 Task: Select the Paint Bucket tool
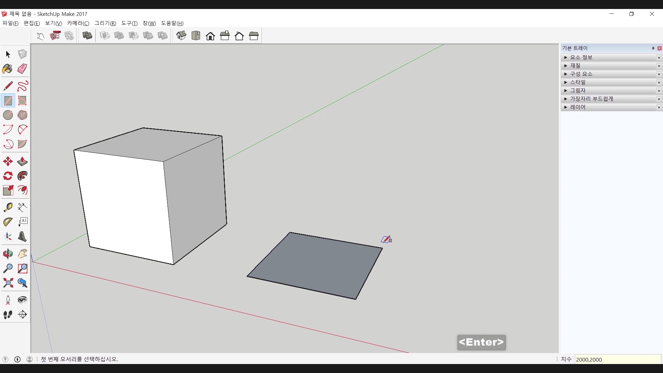pyautogui.click(x=8, y=69)
